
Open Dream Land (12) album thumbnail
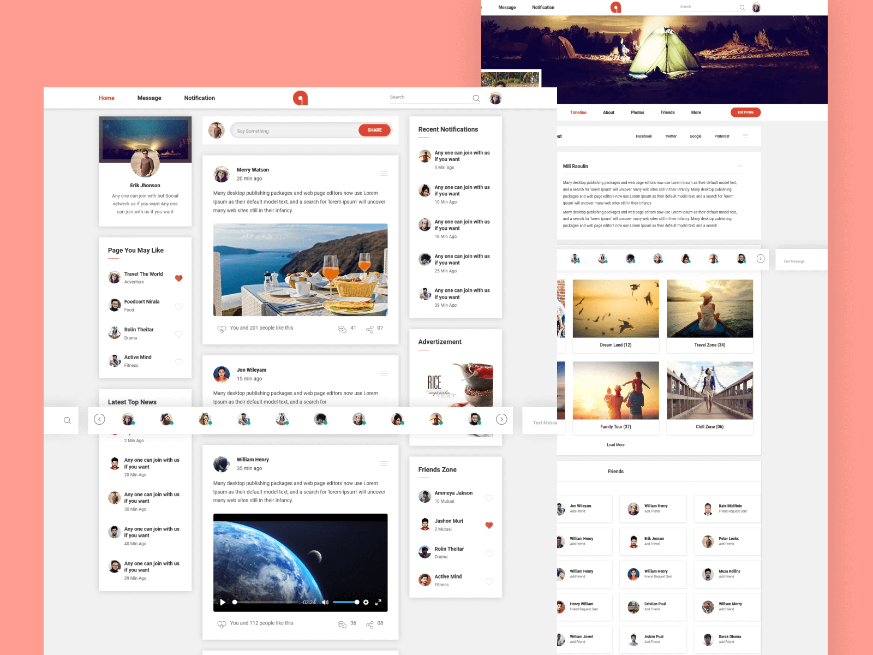tap(615, 309)
